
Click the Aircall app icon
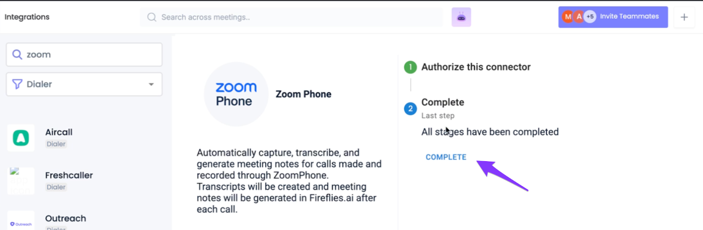tap(21, 138)
